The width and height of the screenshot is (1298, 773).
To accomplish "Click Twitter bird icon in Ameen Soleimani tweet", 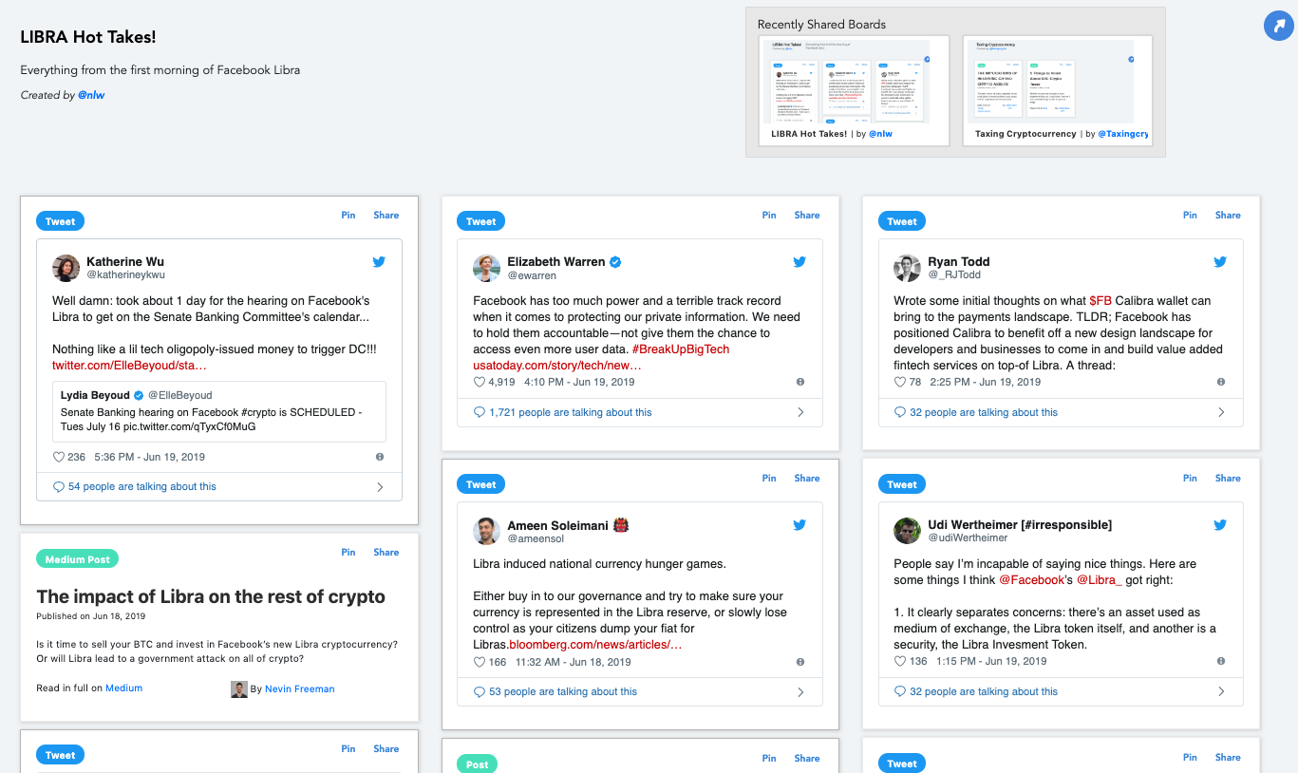I will [x=799, y=525].
